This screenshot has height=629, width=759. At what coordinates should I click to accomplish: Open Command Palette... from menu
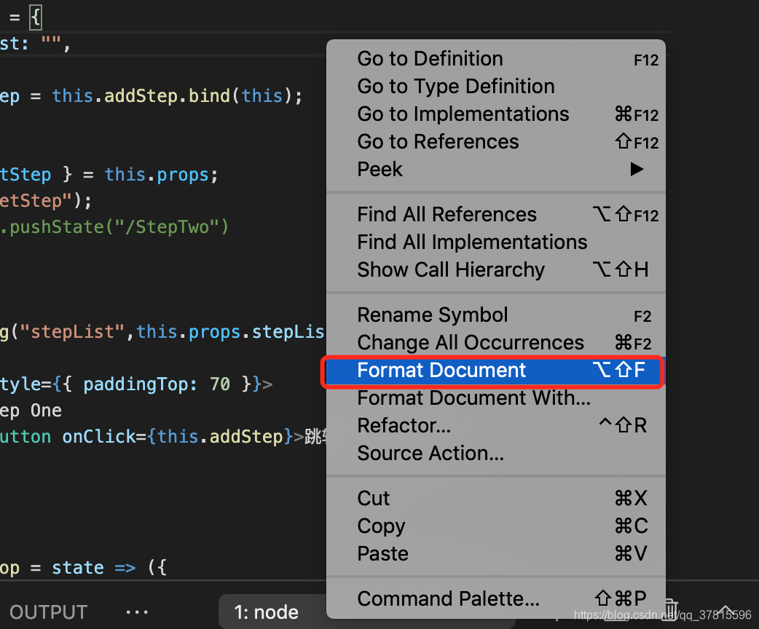point(448,599)
